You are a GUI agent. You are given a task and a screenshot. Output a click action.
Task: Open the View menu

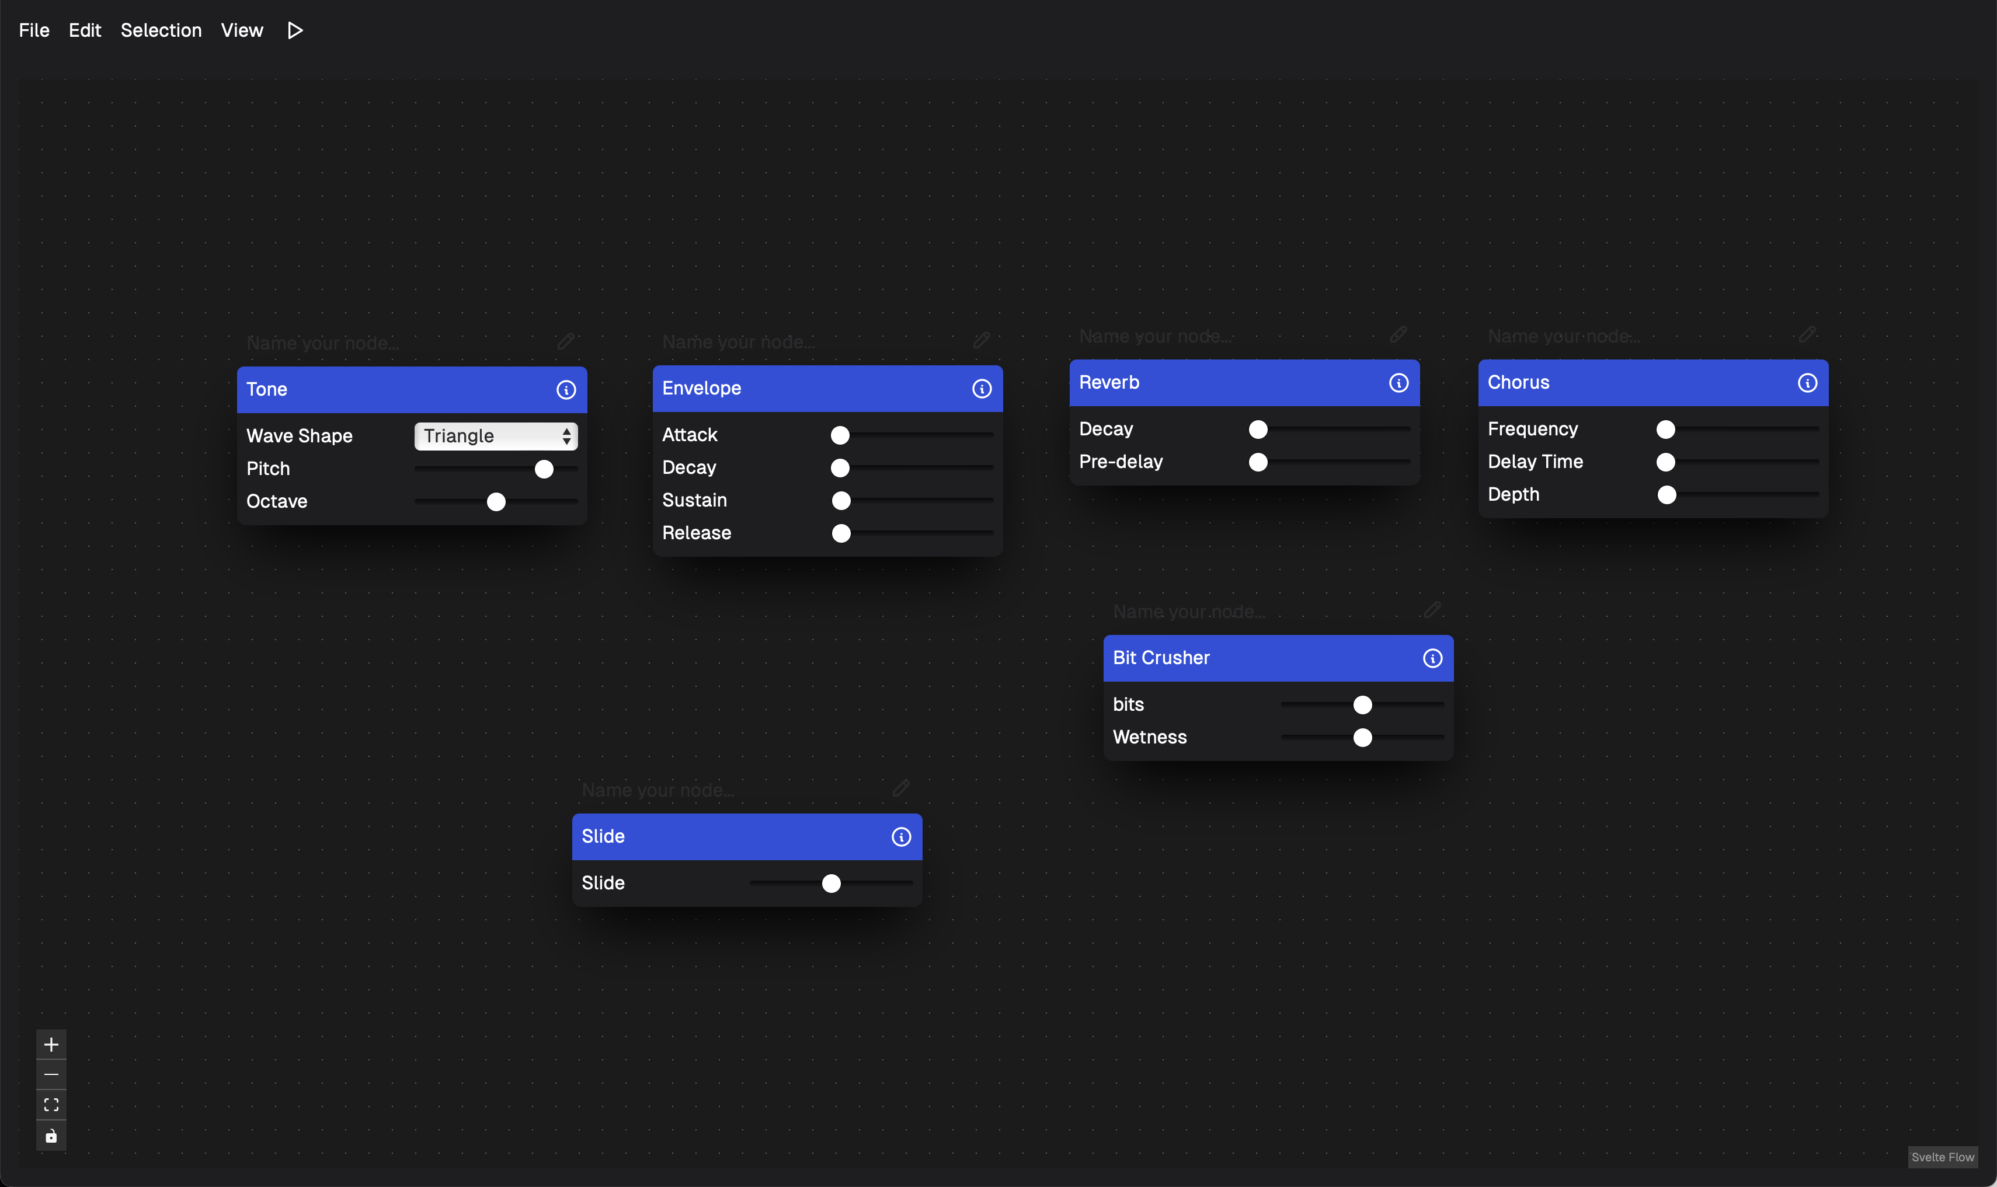click(x=242, y=30)
